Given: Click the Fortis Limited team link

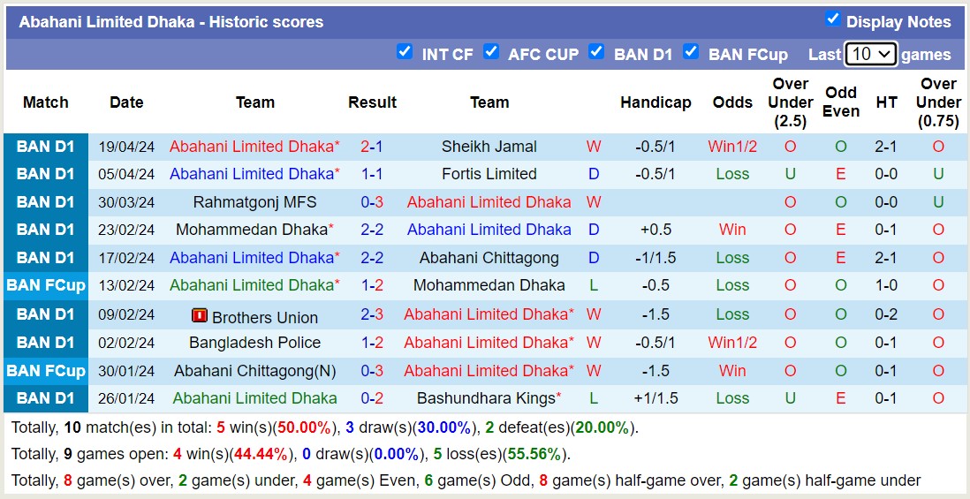Looking at the screenshot, I should [489, 174].
